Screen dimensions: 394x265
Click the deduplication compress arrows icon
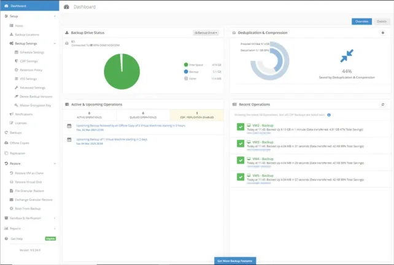[x=347, y=56]
